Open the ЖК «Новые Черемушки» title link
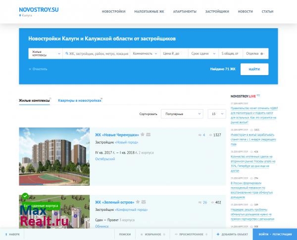This screenshot has width=297, height=240. 117,135
